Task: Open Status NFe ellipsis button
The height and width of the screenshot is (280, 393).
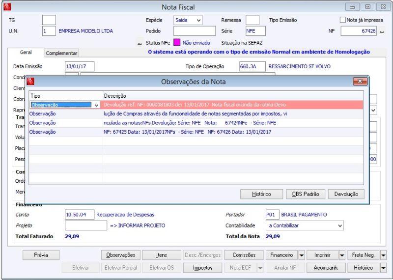Action: click(x=140, y=43)
